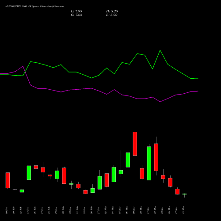Select the '20 Feb' date label on axis
The height and width of the screenshot is (221, 221).
click(63, 210)
